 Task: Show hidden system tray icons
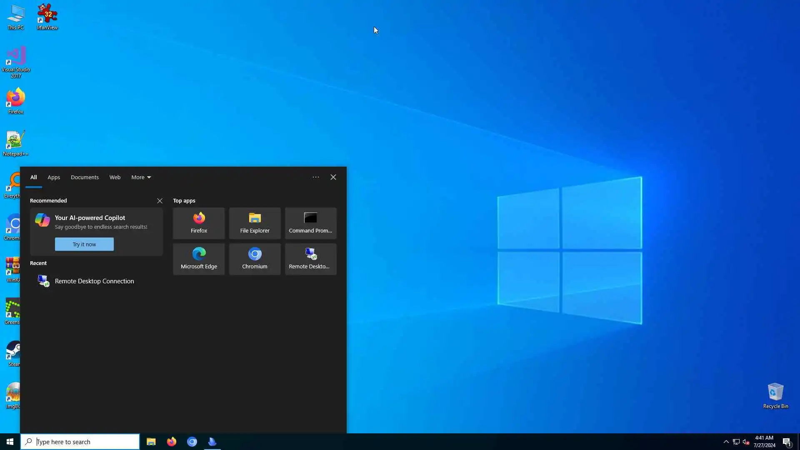[x=726, y=442]
